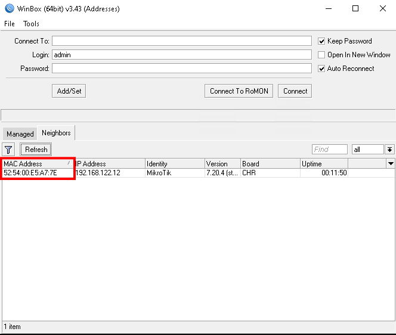
Task: Enable Open In New Window checkbox
Action: 321,55
